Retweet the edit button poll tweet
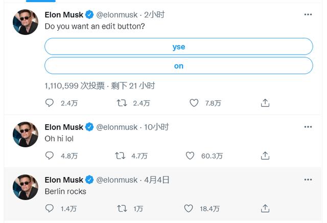Screen dimensions: 327x223 coord(122,103)
